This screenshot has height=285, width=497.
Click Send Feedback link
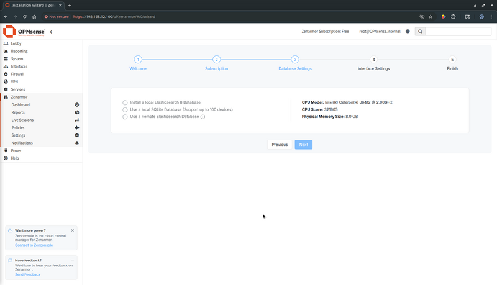point(27,274)
